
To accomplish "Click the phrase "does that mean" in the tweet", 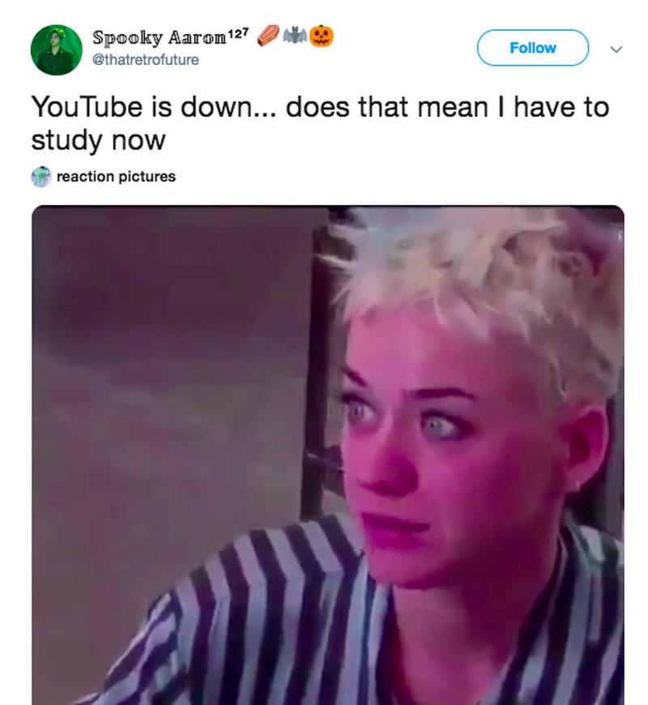I will point(387,107).
